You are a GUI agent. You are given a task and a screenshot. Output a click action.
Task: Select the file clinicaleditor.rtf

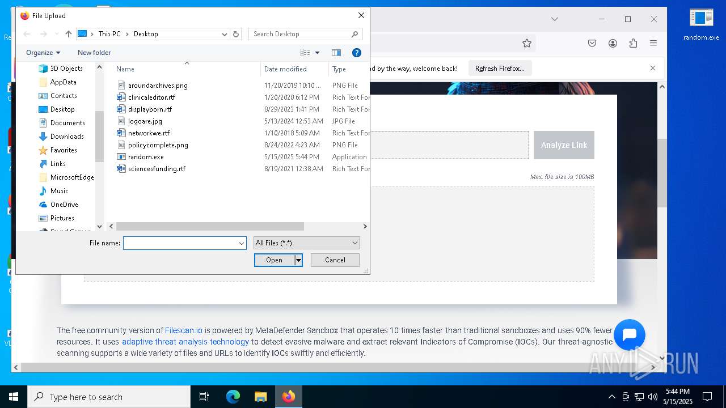pyautogui.click(x=151, y=97)
